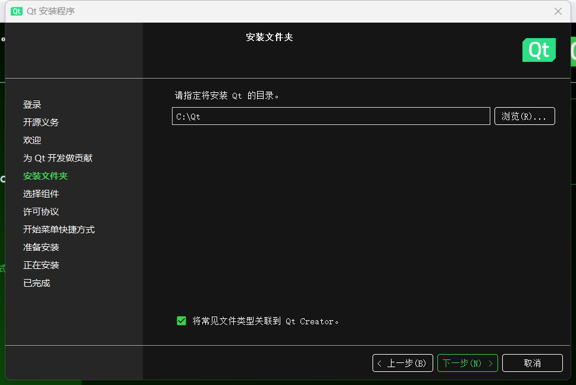Proceed with 下一步(N) button

[468, 363]
